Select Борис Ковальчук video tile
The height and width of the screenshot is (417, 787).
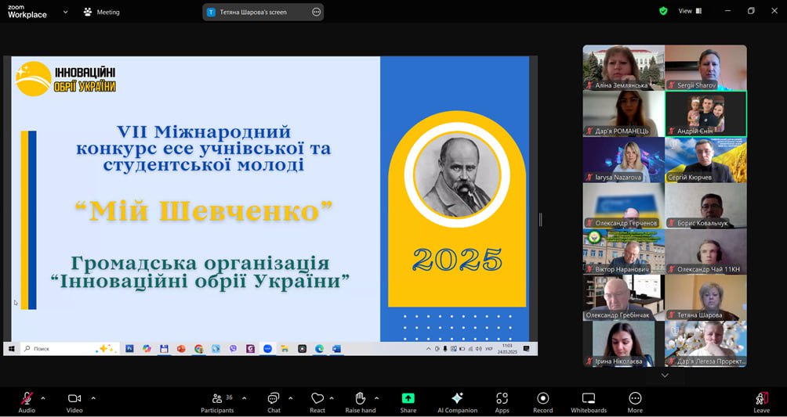click(705, 206)
